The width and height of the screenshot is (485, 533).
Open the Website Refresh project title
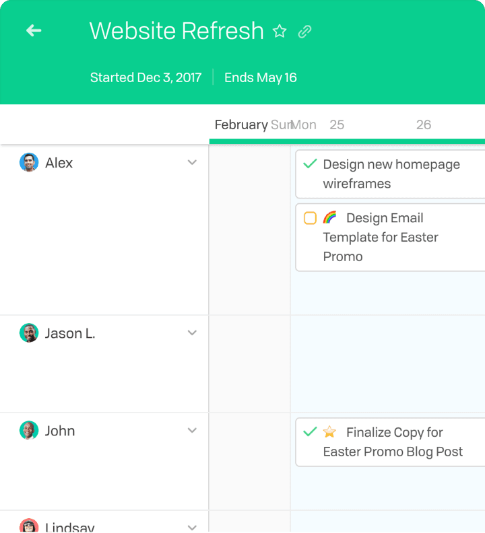(x=176, y=31)
